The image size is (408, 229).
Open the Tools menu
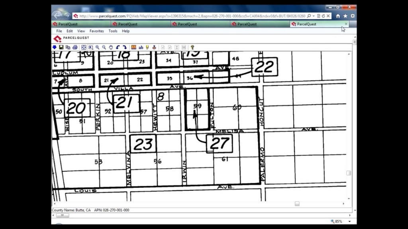(x=113, y=31)
